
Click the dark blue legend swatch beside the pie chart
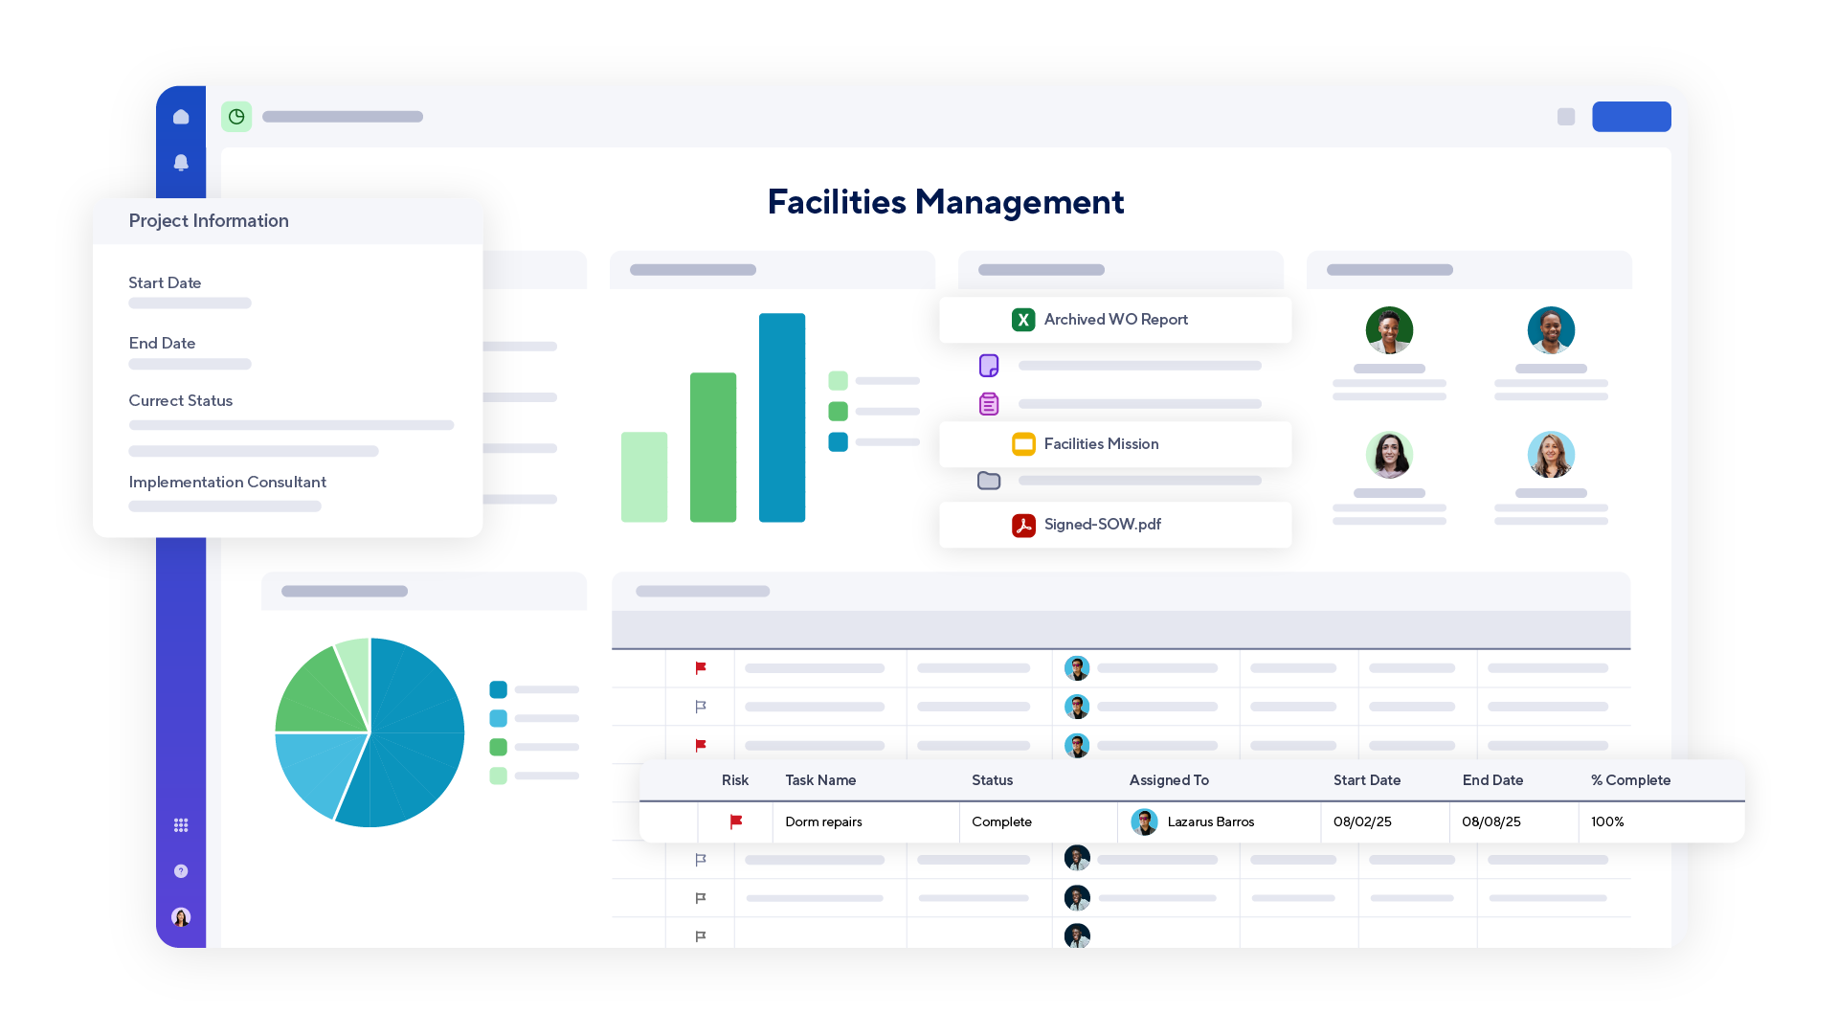click(498, 688)
